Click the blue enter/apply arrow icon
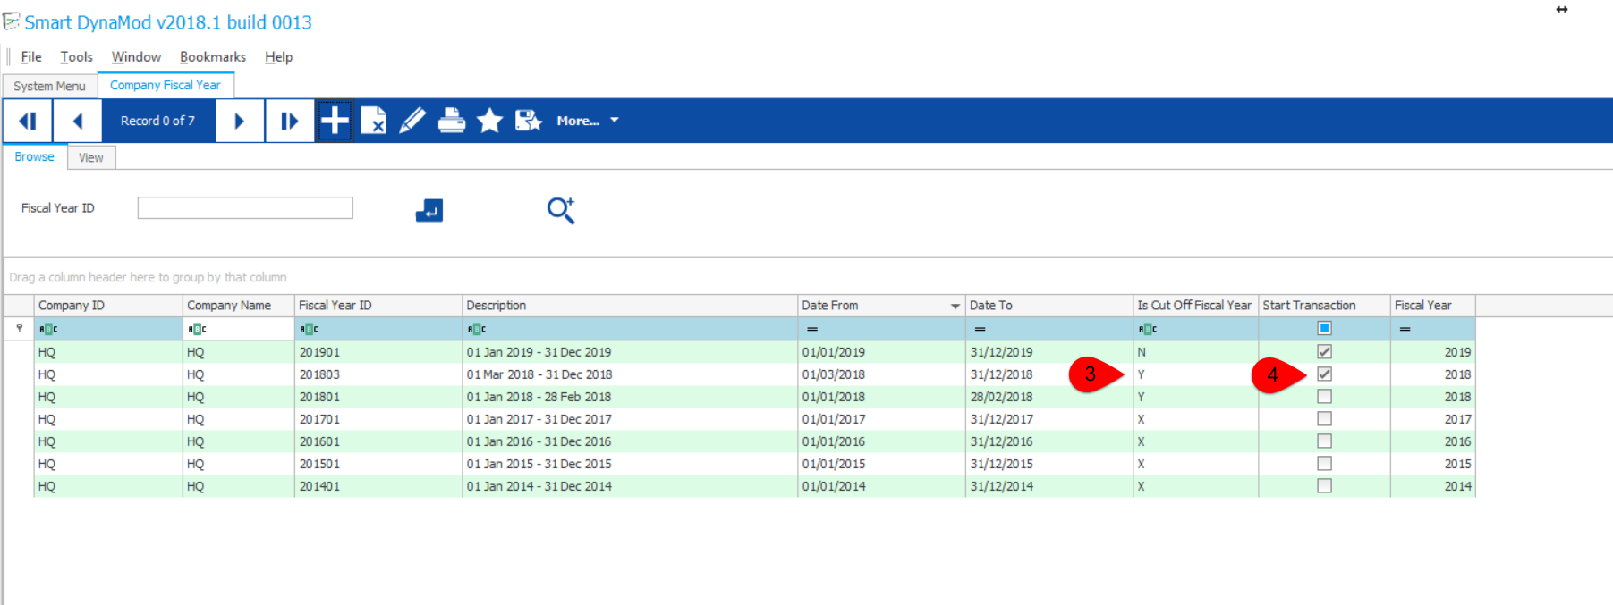This screenshot has height=605, width=1613. click(429, 210)
